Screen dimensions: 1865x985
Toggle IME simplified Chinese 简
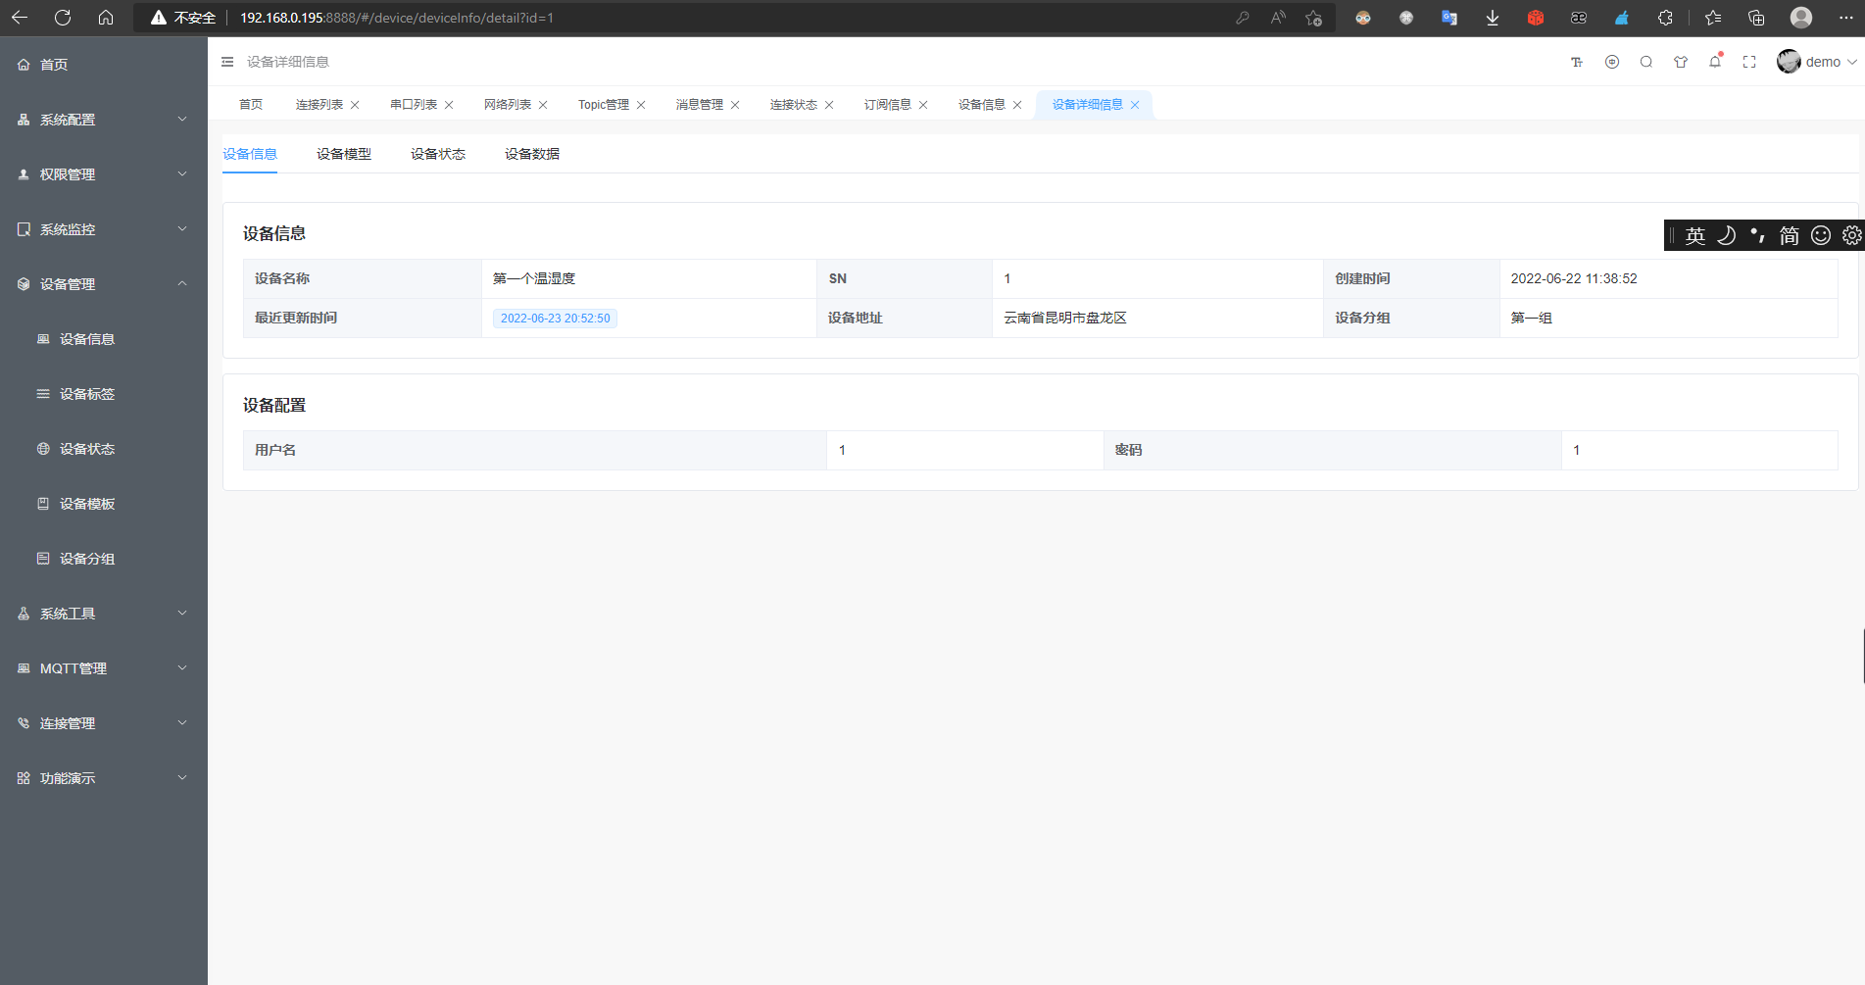[1790, 235]
